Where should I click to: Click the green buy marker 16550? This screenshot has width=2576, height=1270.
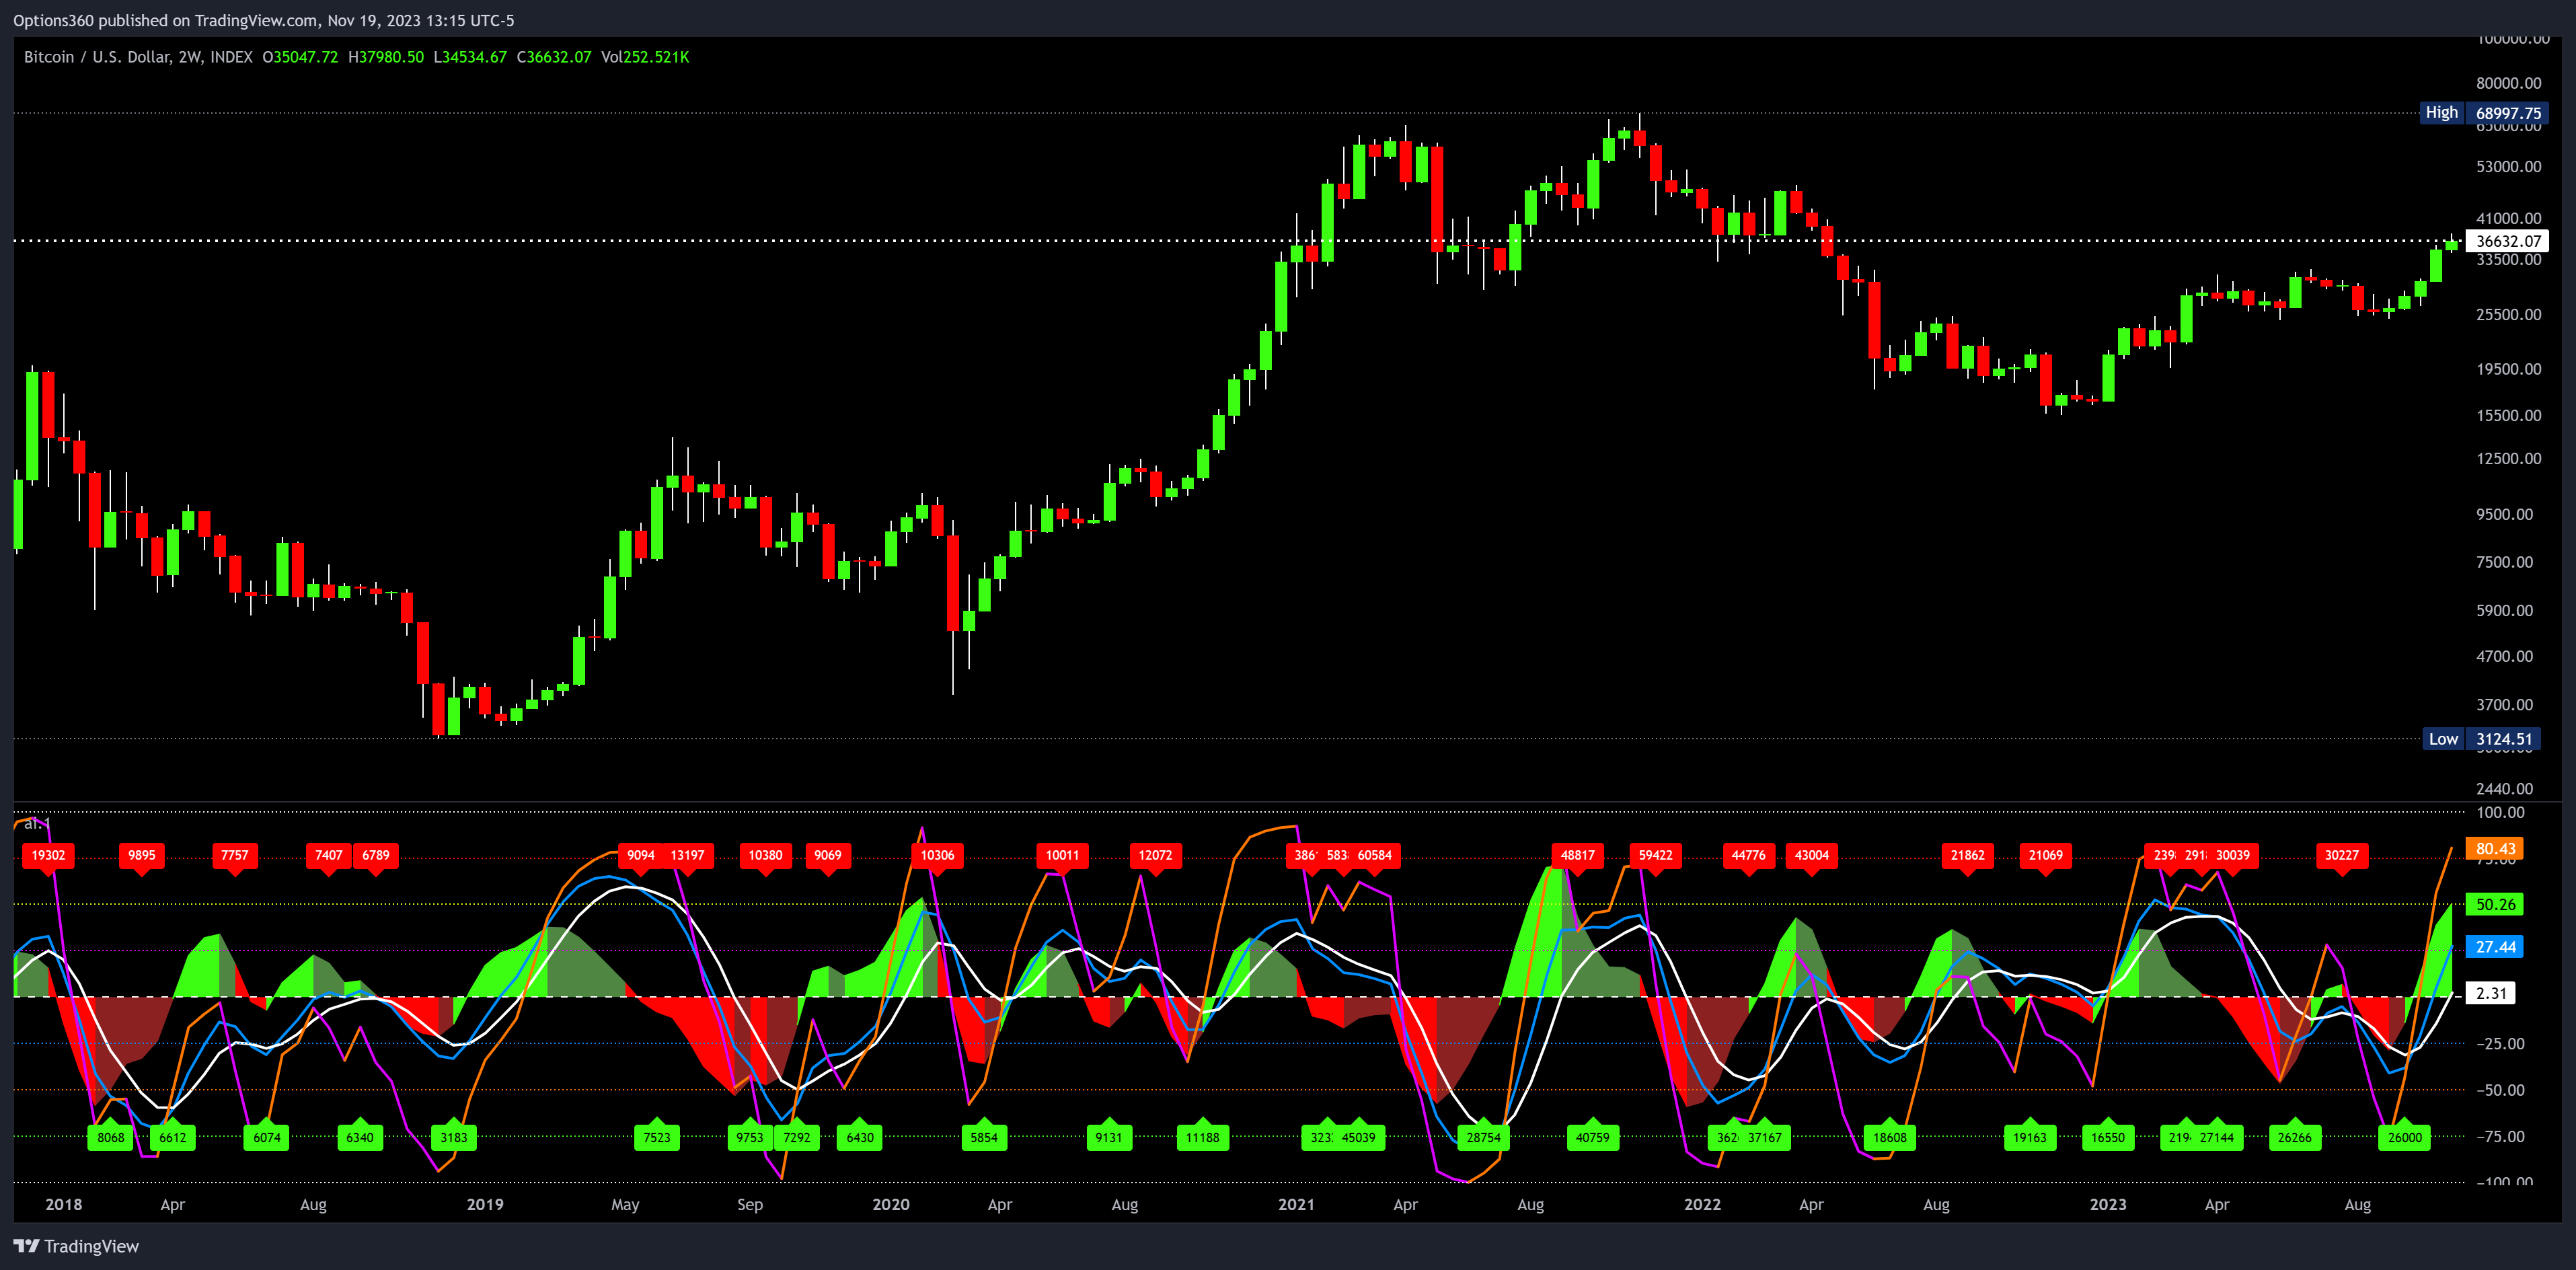coord(2108,1137)
